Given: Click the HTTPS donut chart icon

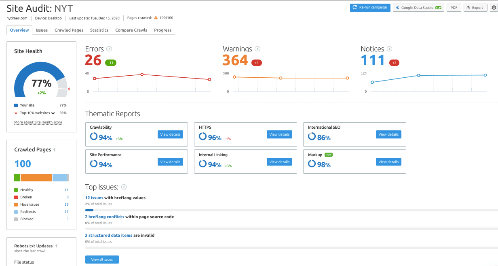Looking at the screenshot, I should pyautogui.click(x=203, y=137).
